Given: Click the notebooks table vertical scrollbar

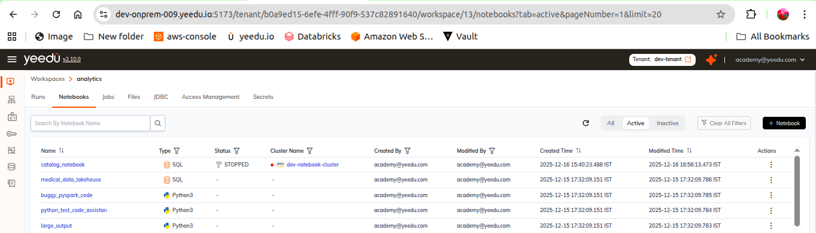Looking at the screenshot, I should pyautogui.click(x=797, y=190).
